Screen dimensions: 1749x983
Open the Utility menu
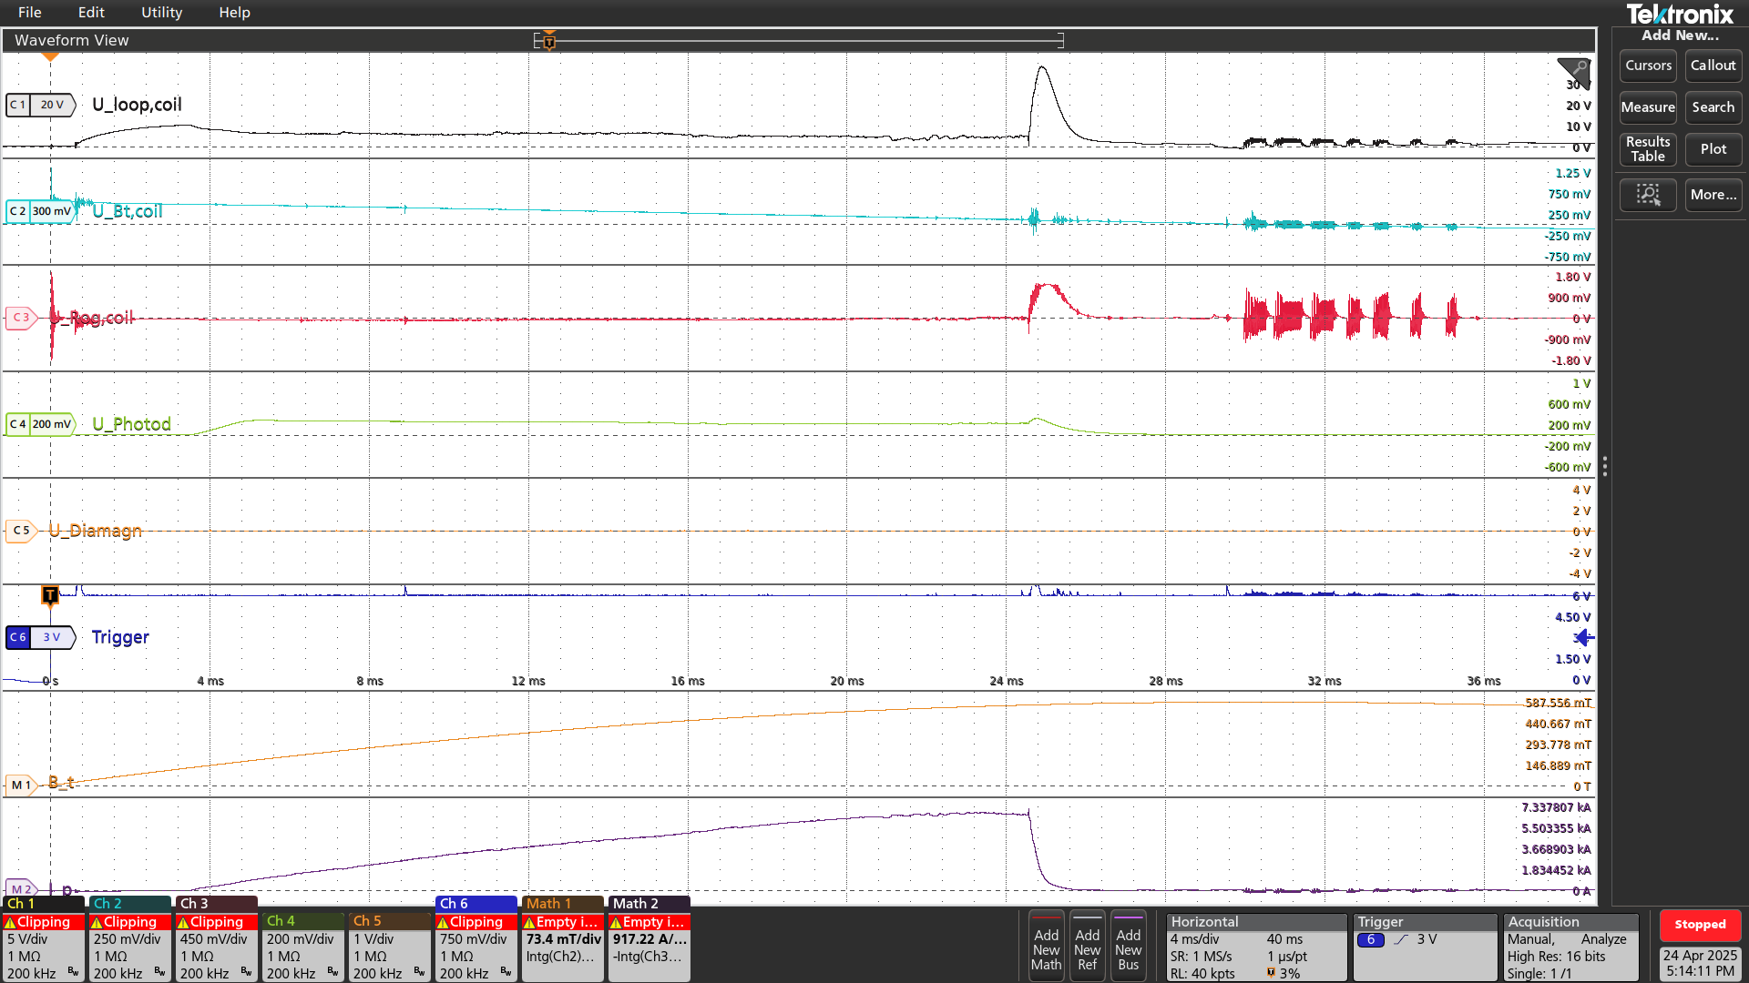coord(161,13)
